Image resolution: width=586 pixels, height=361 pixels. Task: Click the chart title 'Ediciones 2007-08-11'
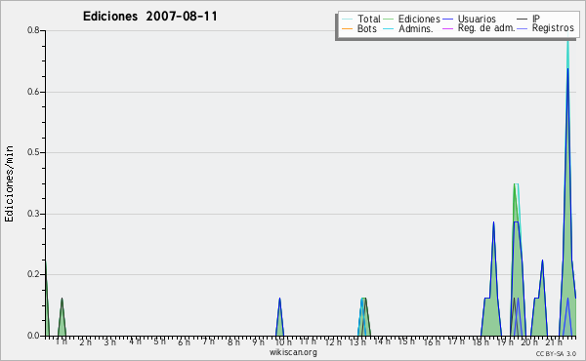pos(149,17)
